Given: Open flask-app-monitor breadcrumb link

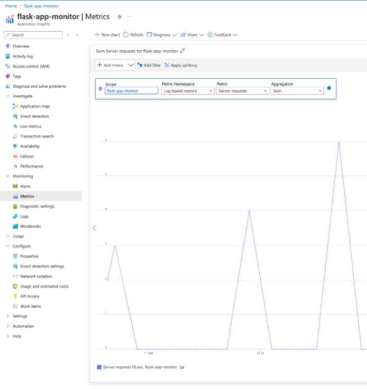Looking at the screenshot, I should (x=41, y=6).
